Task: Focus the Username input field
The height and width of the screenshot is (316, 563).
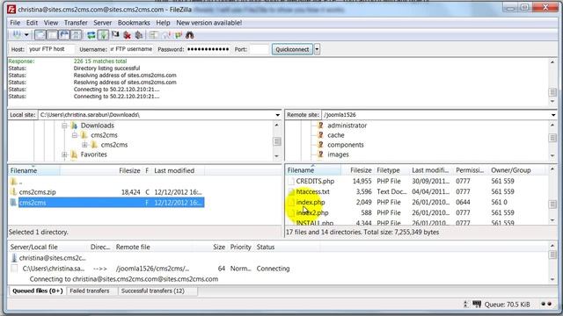Action: tap(131, 49)
